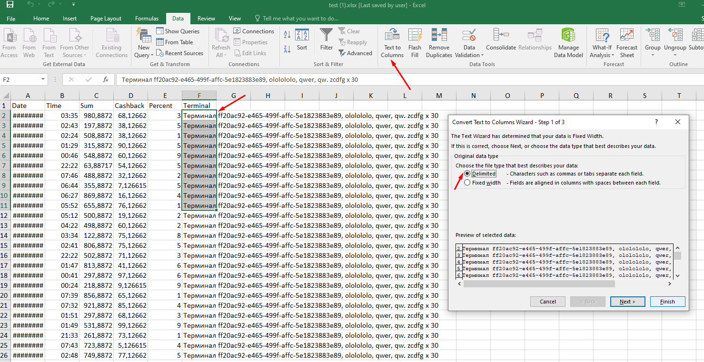The image size is (704, 362).
Task: Open the Text to Columns tool
Action: click(392, 43)
